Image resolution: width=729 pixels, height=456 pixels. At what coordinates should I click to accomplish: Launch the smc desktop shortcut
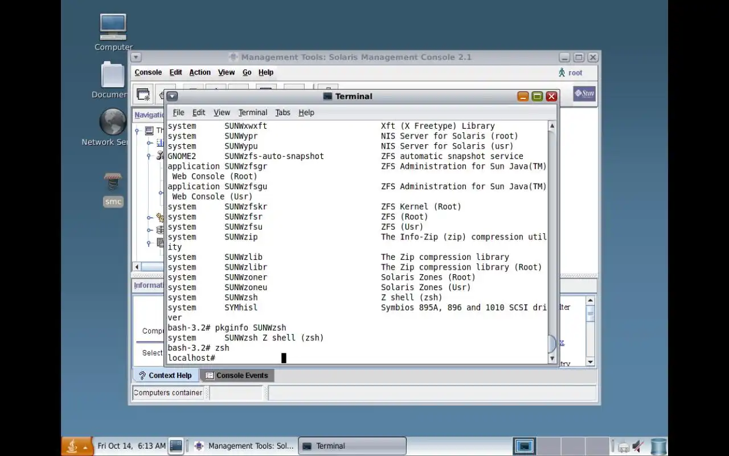113,183
